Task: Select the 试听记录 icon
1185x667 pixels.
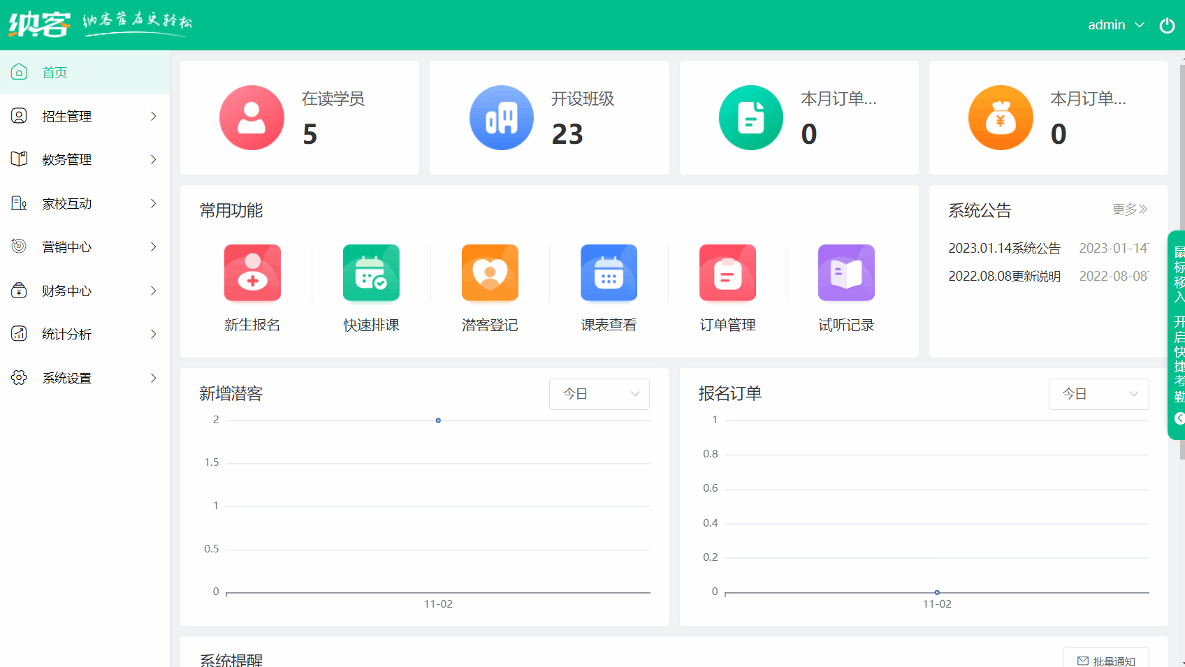Action: coord(846,272)
